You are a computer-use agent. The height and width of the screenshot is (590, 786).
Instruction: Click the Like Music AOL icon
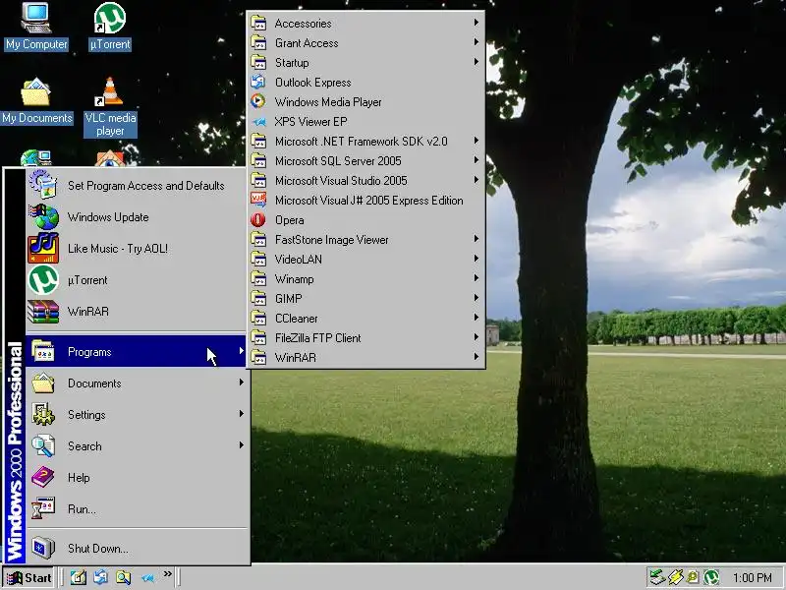(x=43, y=248)
